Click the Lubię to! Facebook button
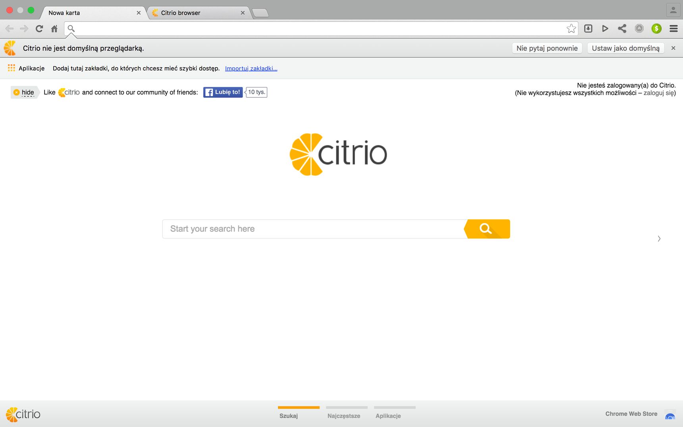This screenshot has width=683, height=427. pyautogui.click(x=223, y=92)
